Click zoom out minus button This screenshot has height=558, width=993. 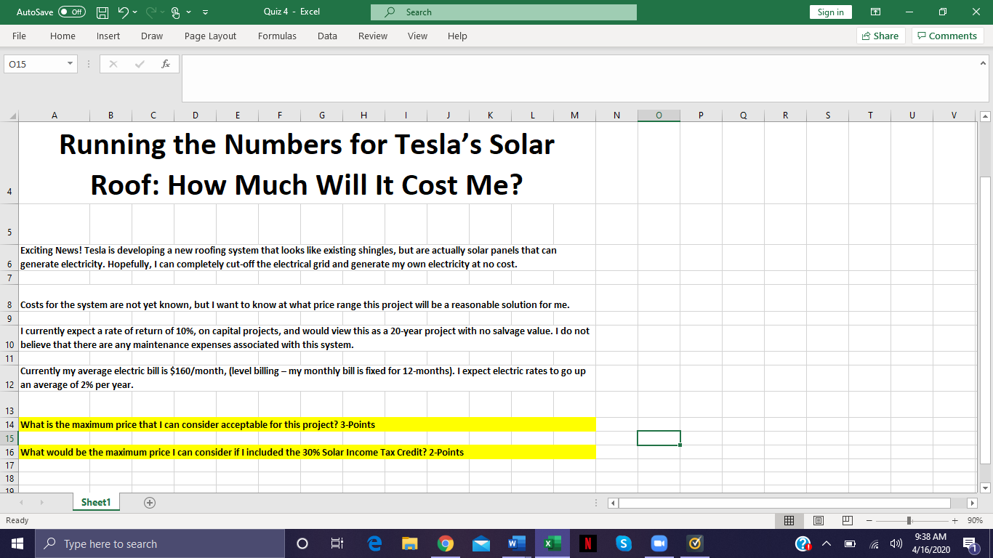click(869, 521)
